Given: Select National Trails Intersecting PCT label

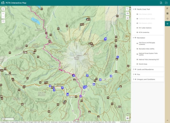Looking at the screenshot, I should [149, 59].
